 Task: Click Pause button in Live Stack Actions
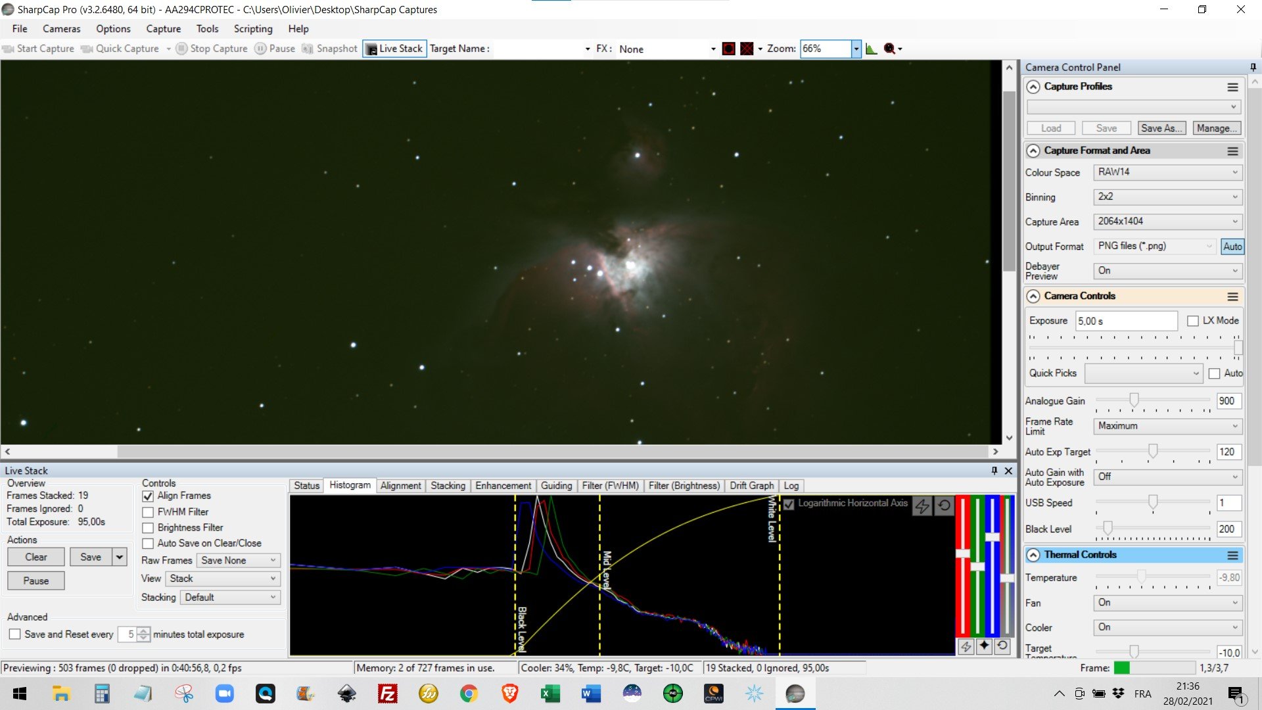(36, 581)
